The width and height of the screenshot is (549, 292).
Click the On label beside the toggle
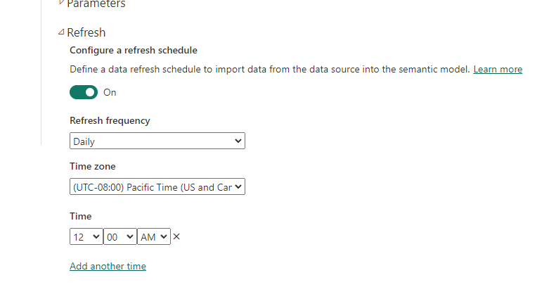pos(110,93)
